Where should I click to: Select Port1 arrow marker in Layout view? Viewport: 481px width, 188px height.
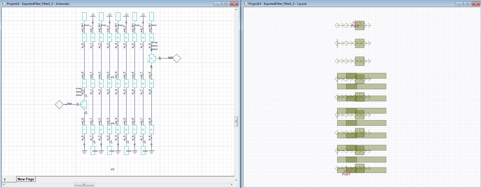(x=348, y=171)
